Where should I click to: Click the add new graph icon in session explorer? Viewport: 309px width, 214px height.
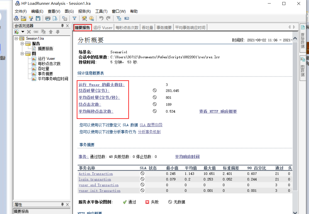(x=17, y=32)
